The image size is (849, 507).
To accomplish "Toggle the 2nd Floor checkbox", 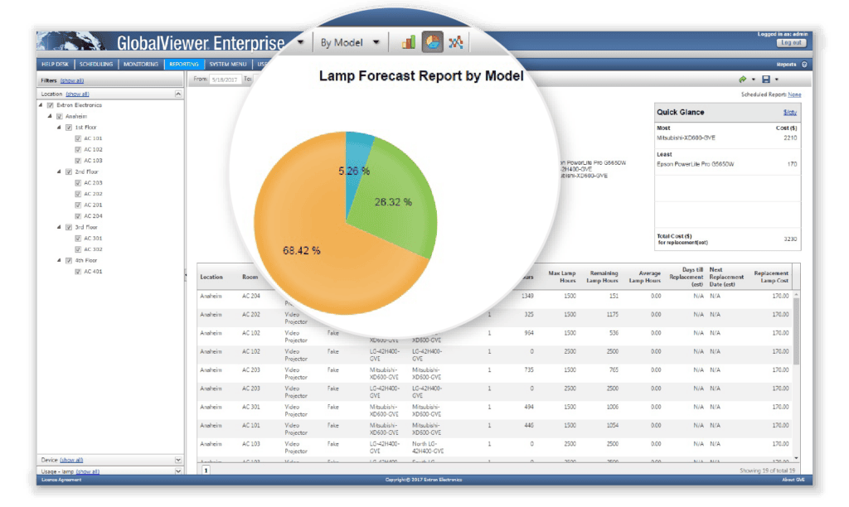I will [69, 172].
